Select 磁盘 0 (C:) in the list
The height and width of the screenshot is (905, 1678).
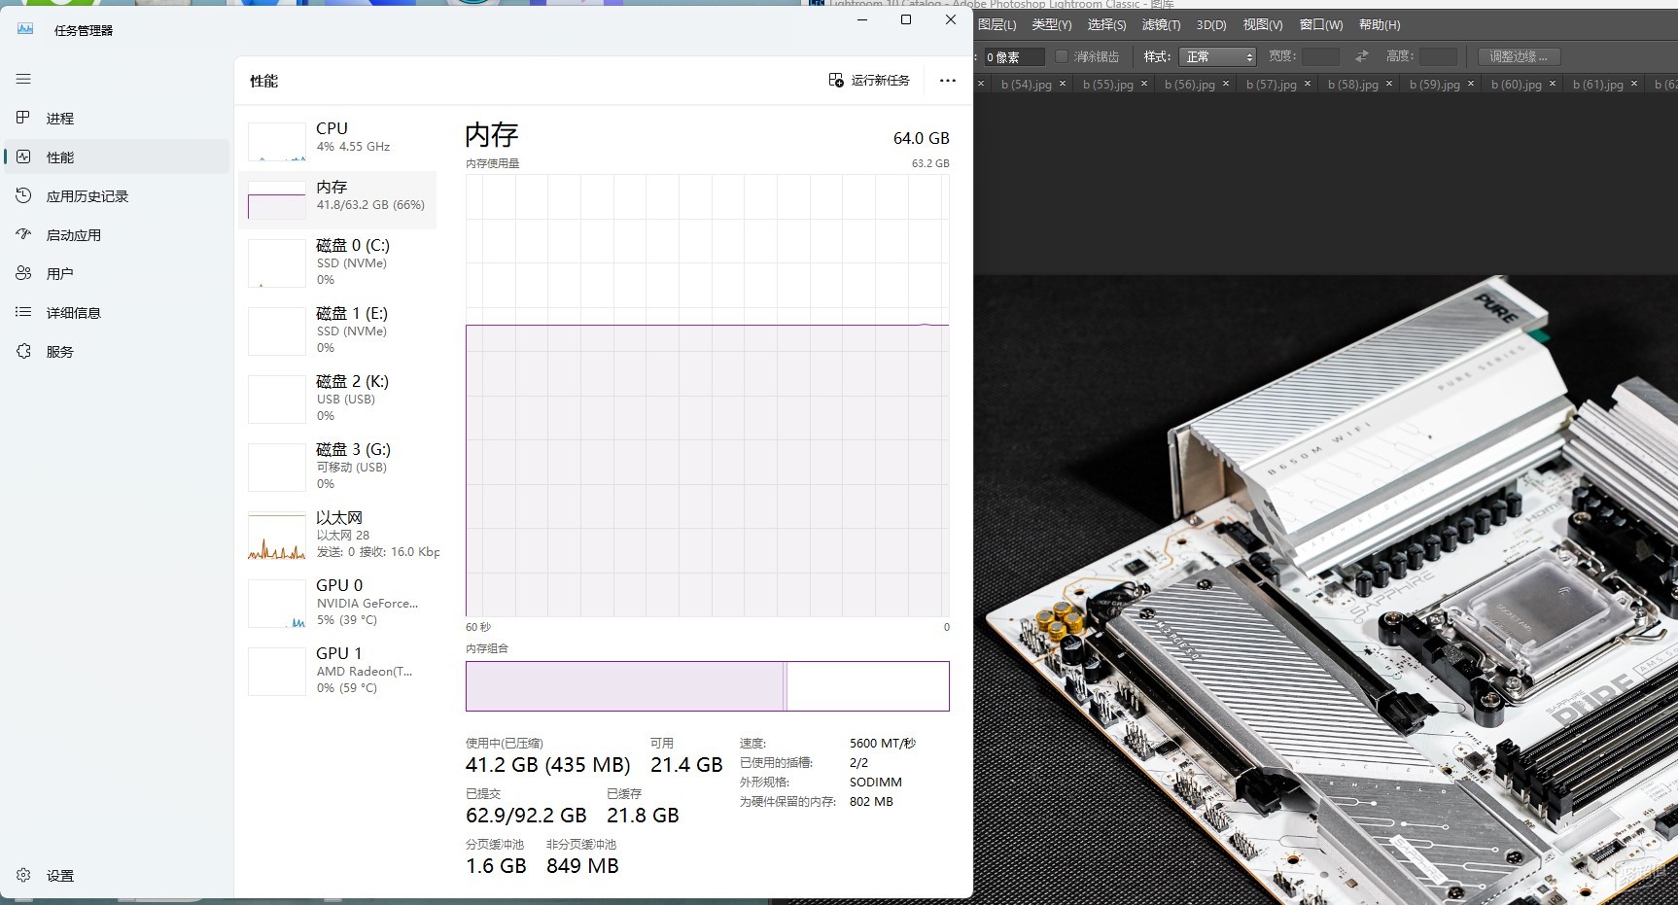pos(337,262)
